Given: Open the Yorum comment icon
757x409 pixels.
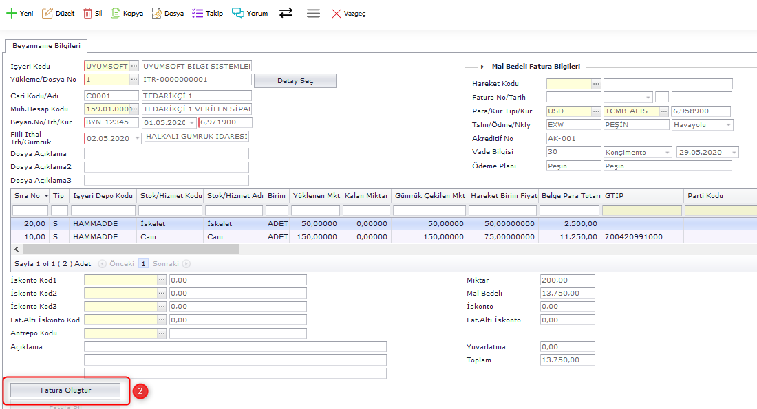Looking at the screenshot, I should click(x=238, y=13).
